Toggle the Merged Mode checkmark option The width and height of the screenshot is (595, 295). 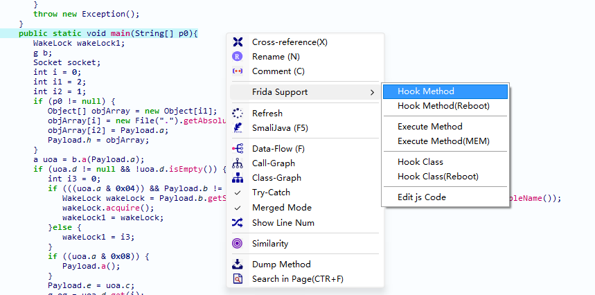pos(281,208)
